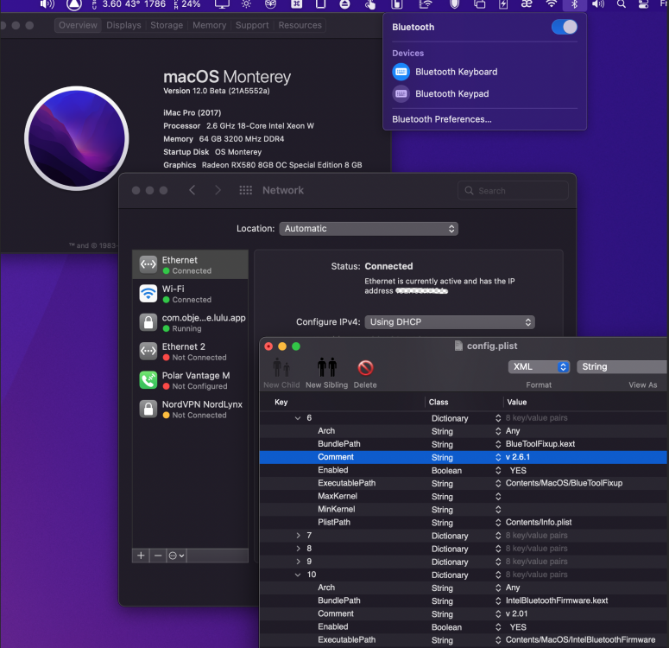Screen dimensions: 669x648
Task: Show all preferences grid icon
Action: 245,190
